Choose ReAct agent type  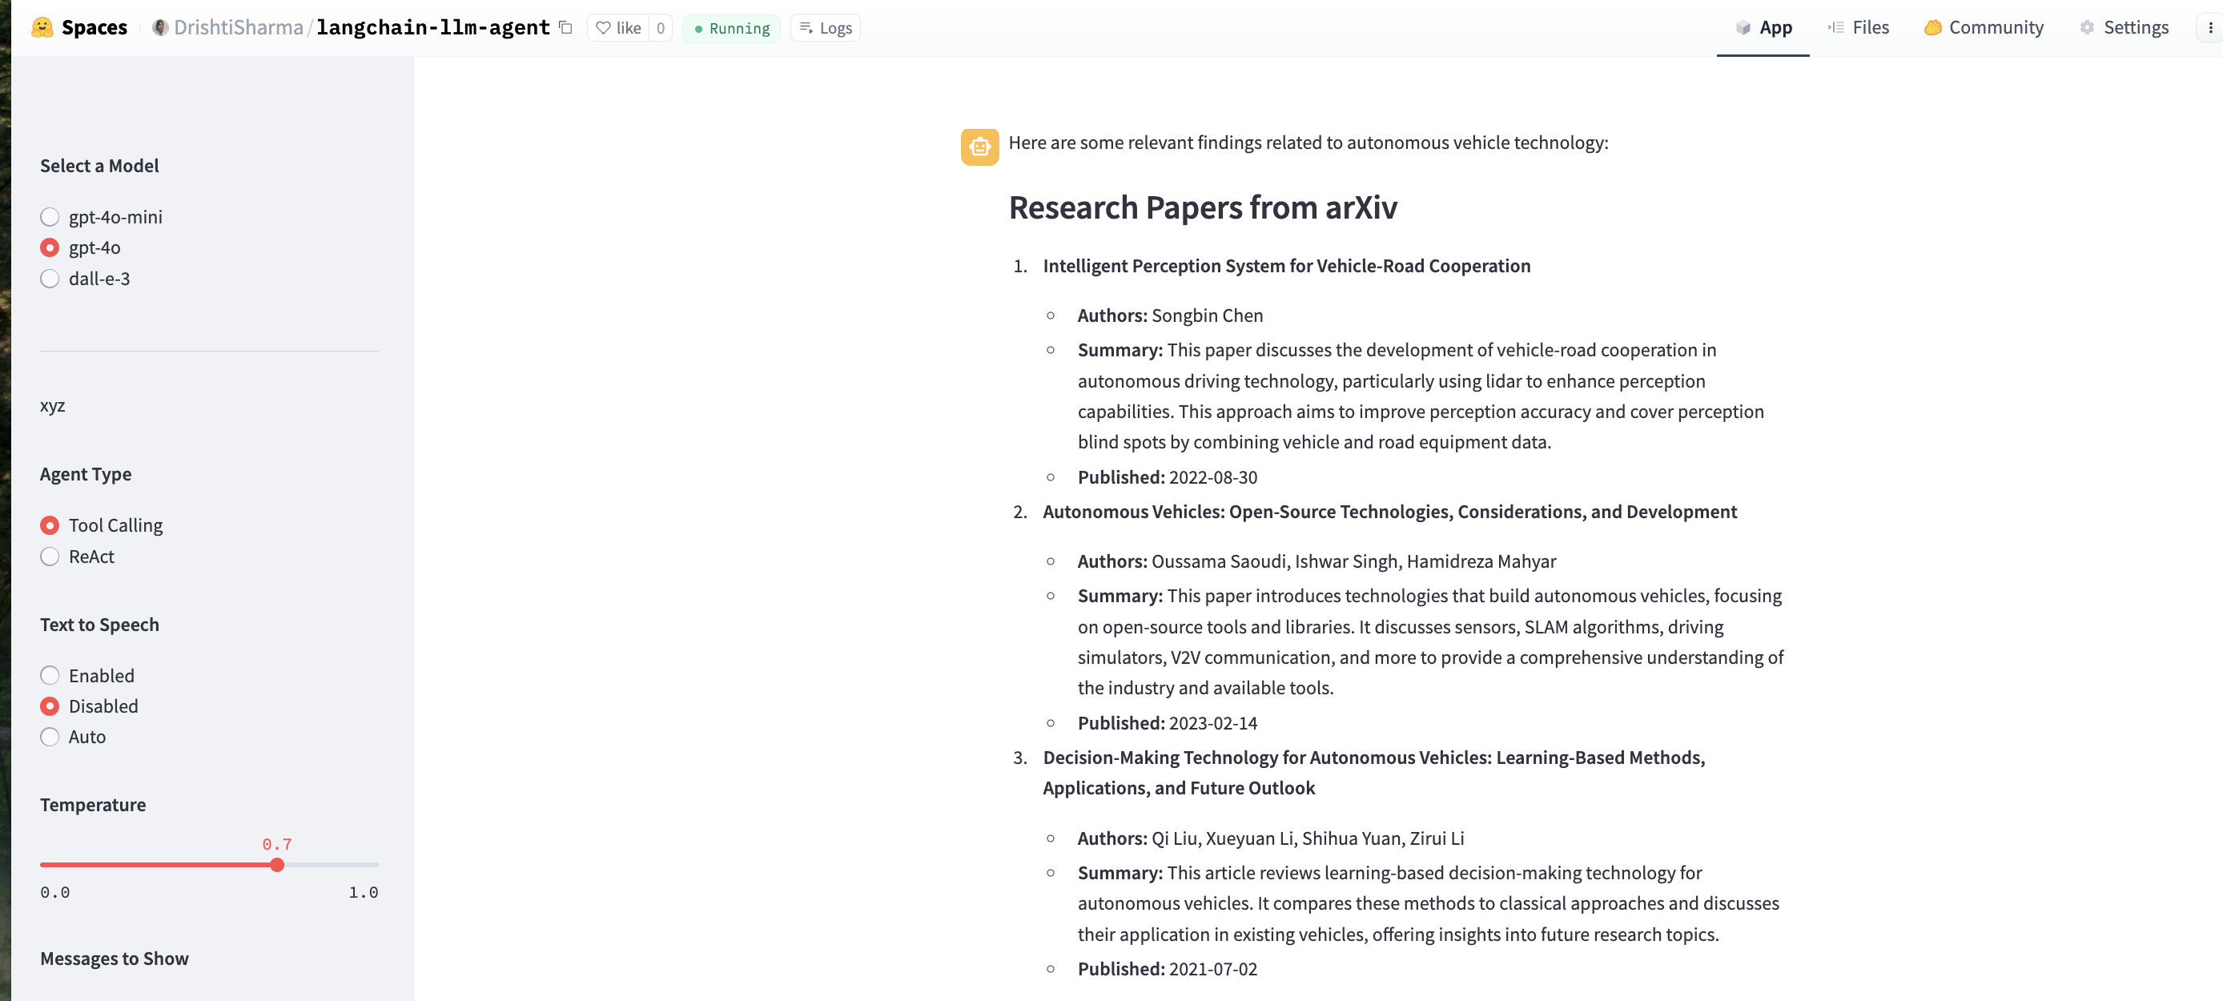coord(77,556)
